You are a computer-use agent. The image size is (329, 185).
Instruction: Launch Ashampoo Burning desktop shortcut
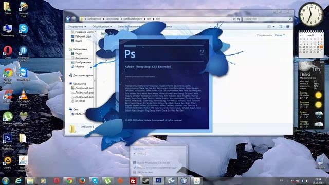[x=23, y=53]
